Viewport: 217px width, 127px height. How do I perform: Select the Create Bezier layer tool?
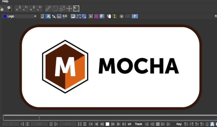point(32,8)
